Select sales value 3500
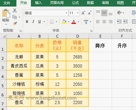136x110 pixels. point(78,66)
